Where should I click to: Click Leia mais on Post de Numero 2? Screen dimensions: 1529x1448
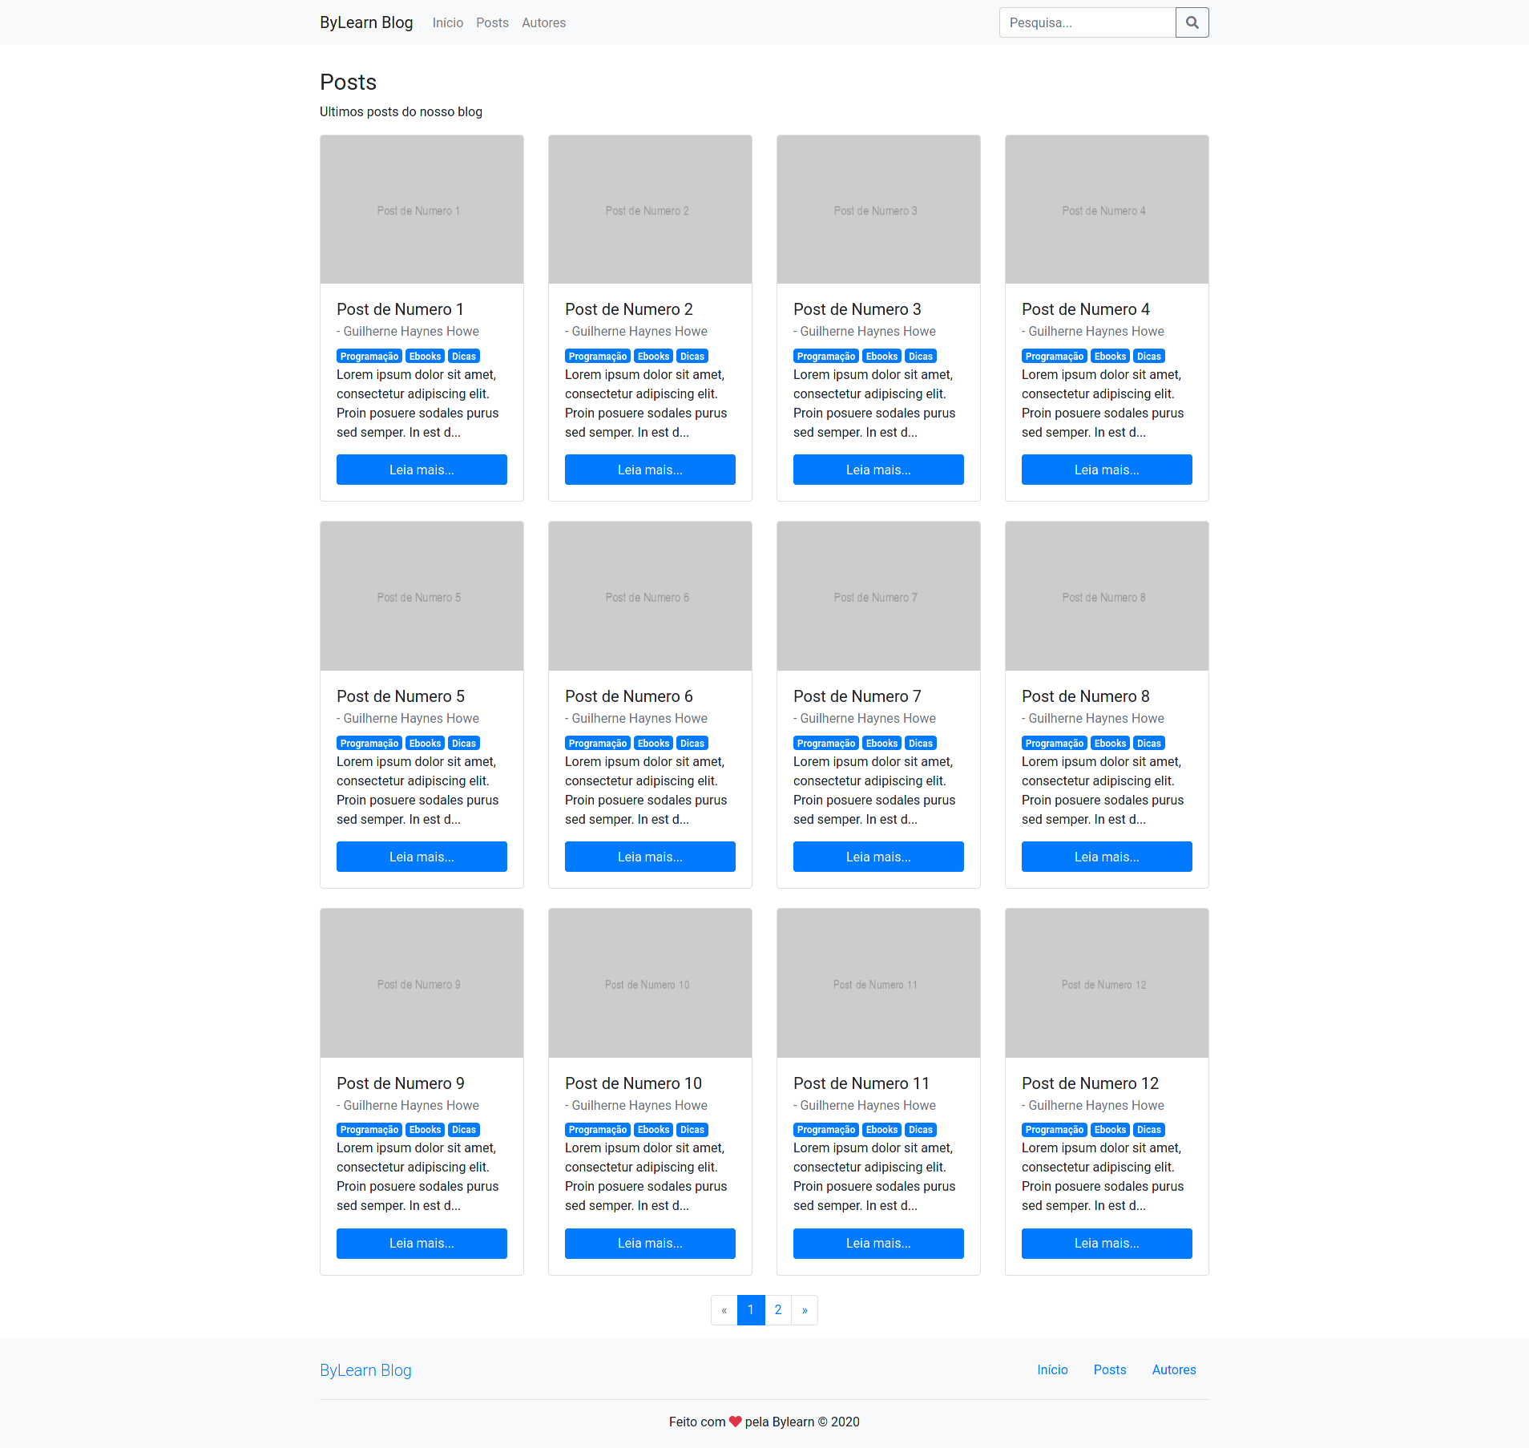[650, 470]
